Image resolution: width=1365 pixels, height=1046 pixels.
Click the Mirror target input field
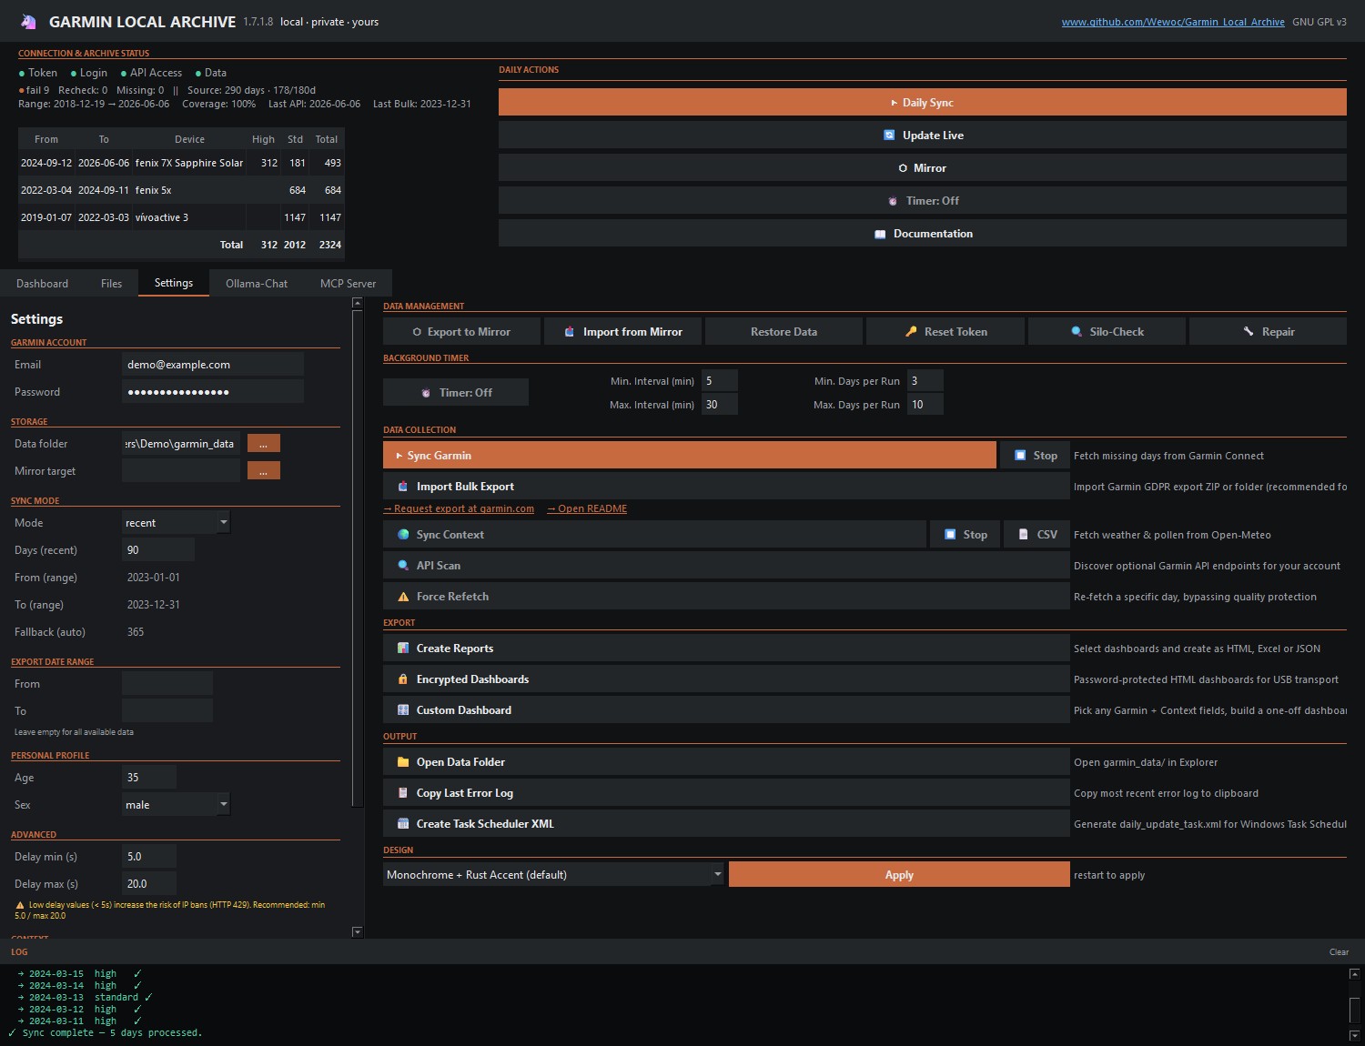180,470
